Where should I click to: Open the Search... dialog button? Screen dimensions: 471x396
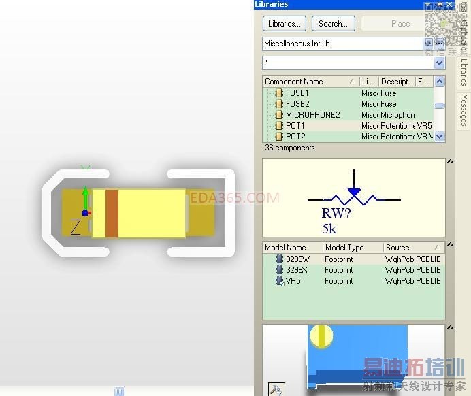point(333,24)
